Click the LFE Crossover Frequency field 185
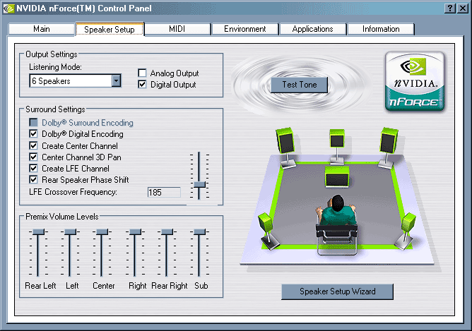The image size is (472, 331). [x=164, y=193]
